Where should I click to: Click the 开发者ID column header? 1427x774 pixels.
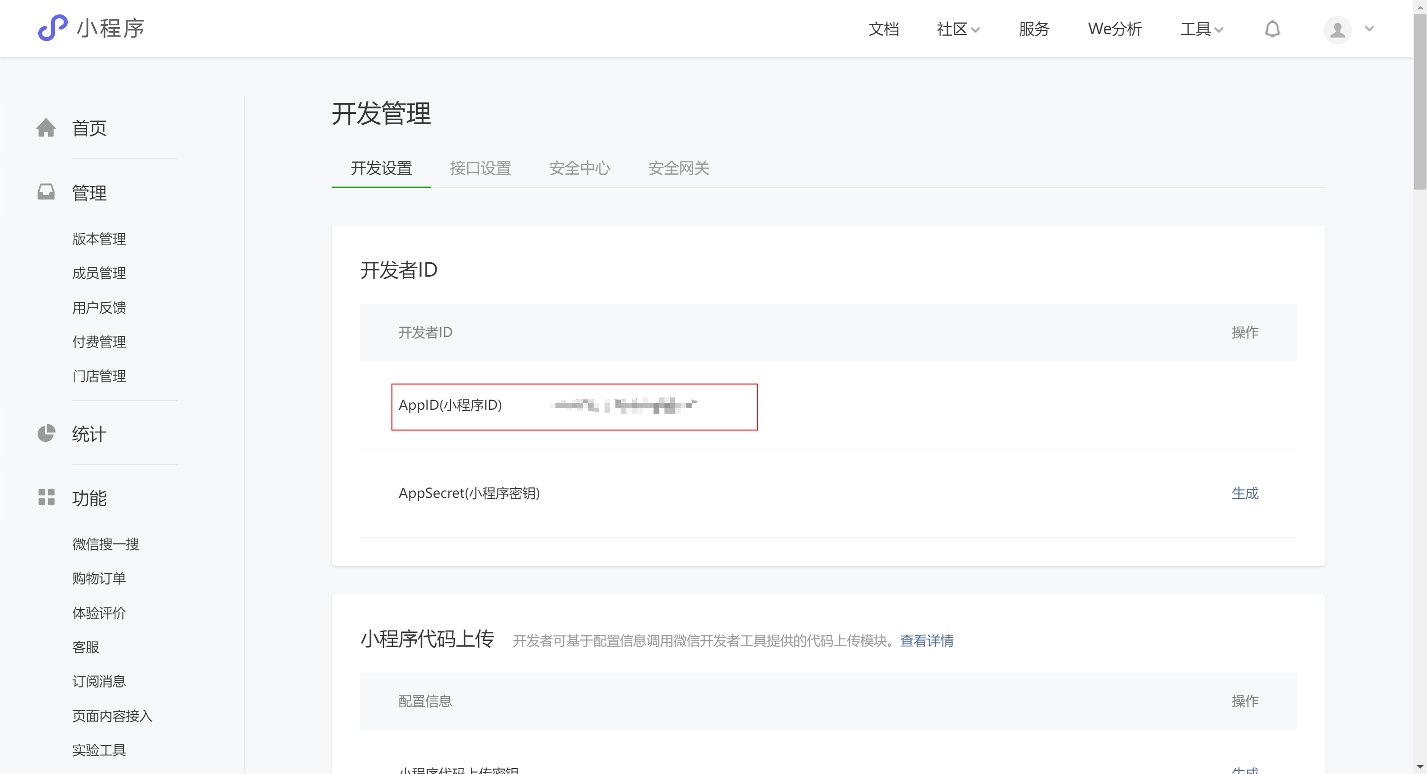(425, 333)
